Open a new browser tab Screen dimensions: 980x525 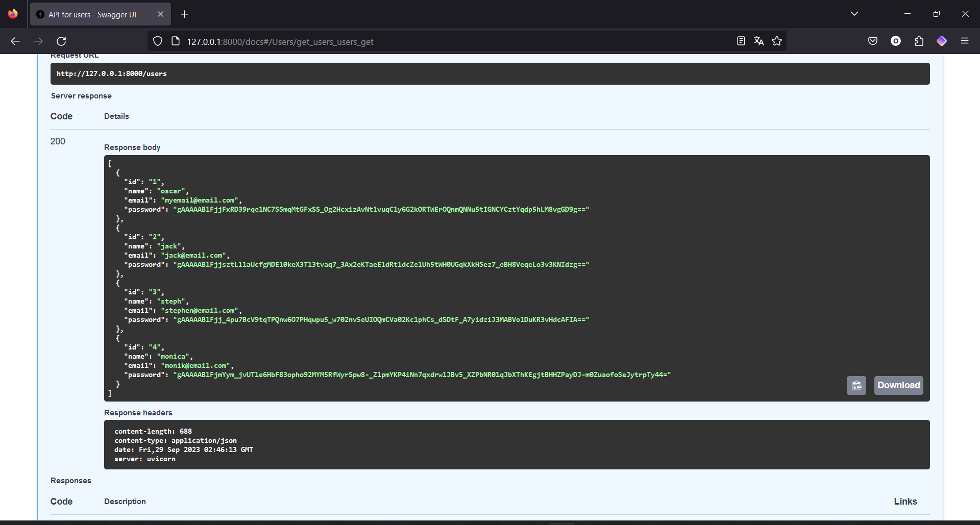(x=185, y=14)
